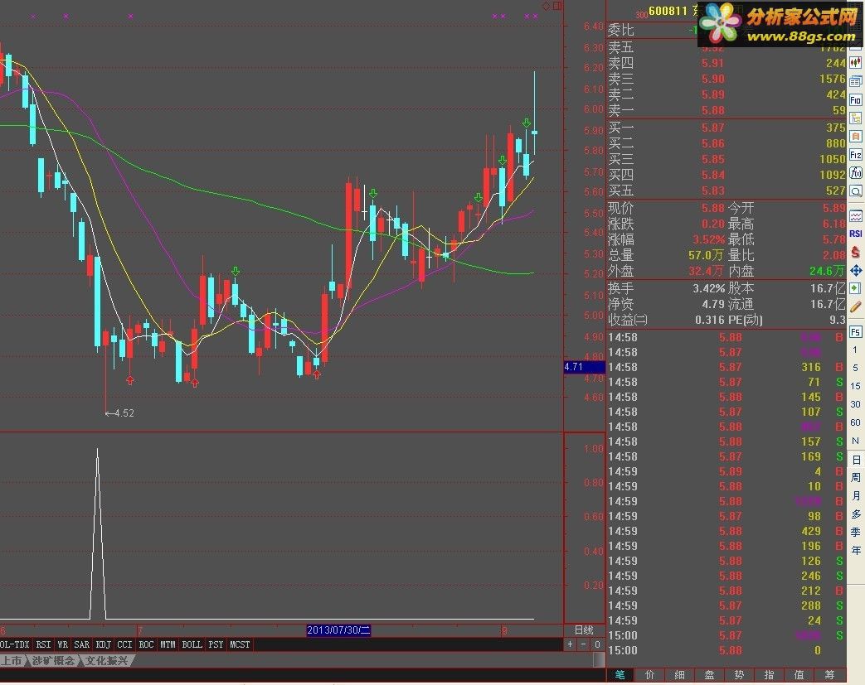Image resolution: width=865 pixels, height=685 pixels.
Task: Switch to 30-minute period
Action: coord(856,404)
